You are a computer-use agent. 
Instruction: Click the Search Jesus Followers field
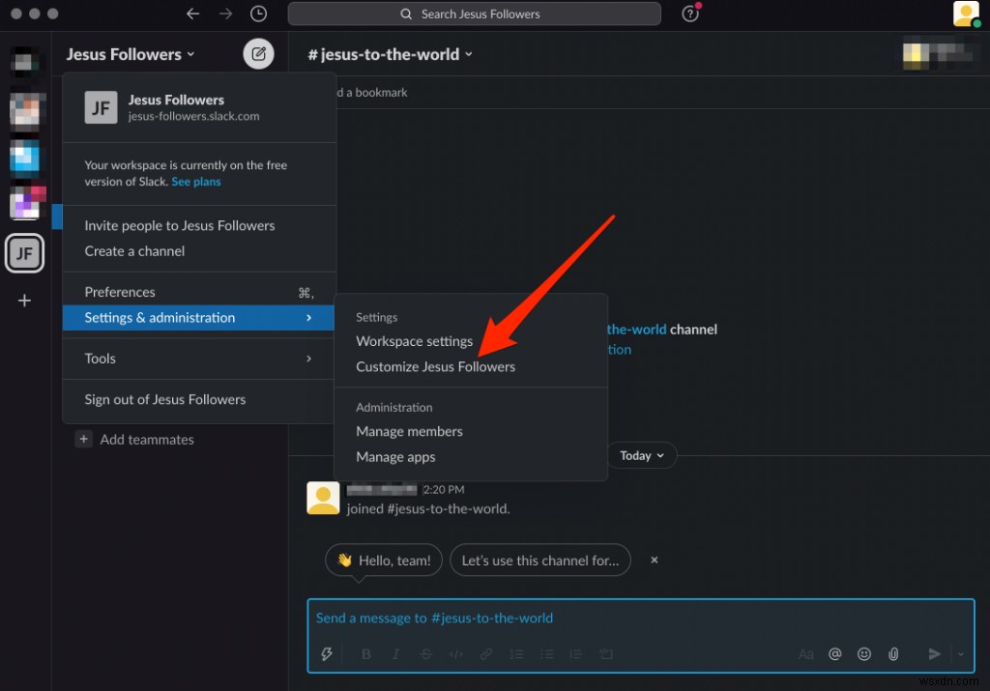[474, 14]
